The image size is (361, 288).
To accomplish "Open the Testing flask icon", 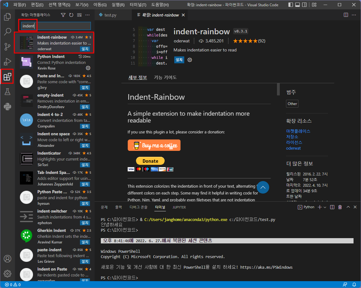I will [7, 92].
